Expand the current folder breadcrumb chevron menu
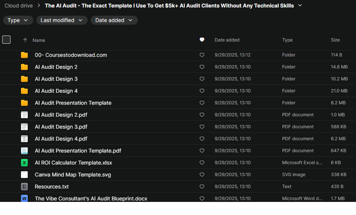The image size is (356, 215). pos(300,6)
